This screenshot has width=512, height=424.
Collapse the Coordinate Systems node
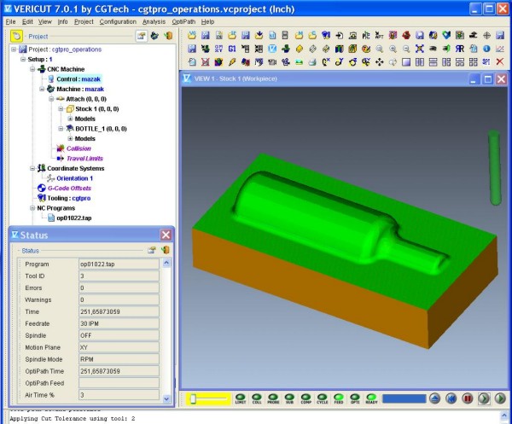32,168
